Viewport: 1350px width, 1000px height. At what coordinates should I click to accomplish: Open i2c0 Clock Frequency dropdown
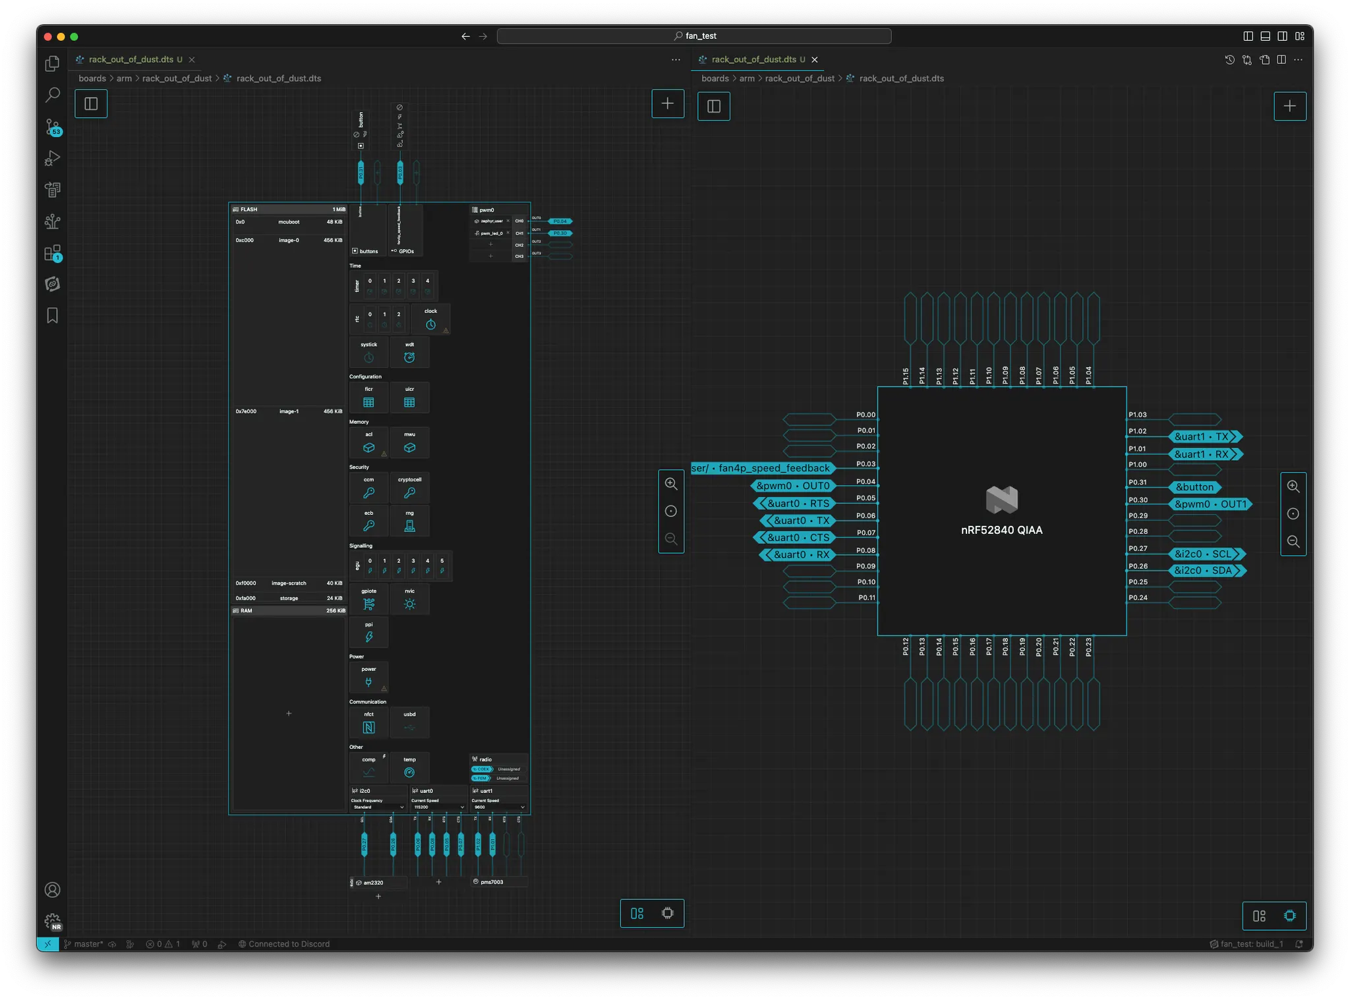(378, 807)
